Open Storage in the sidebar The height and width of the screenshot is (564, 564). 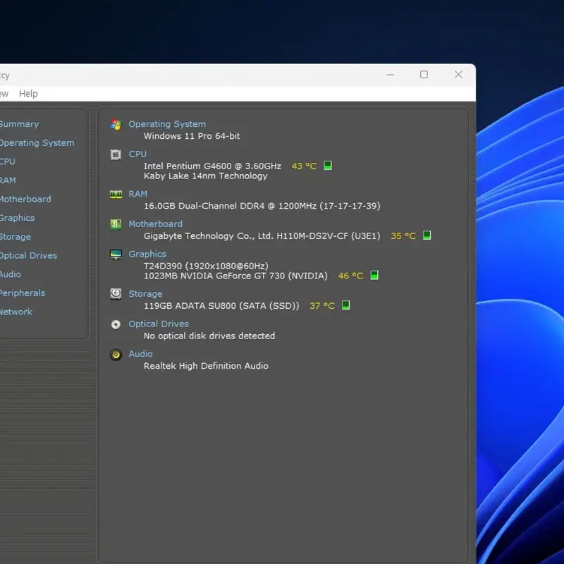(15, 237)
